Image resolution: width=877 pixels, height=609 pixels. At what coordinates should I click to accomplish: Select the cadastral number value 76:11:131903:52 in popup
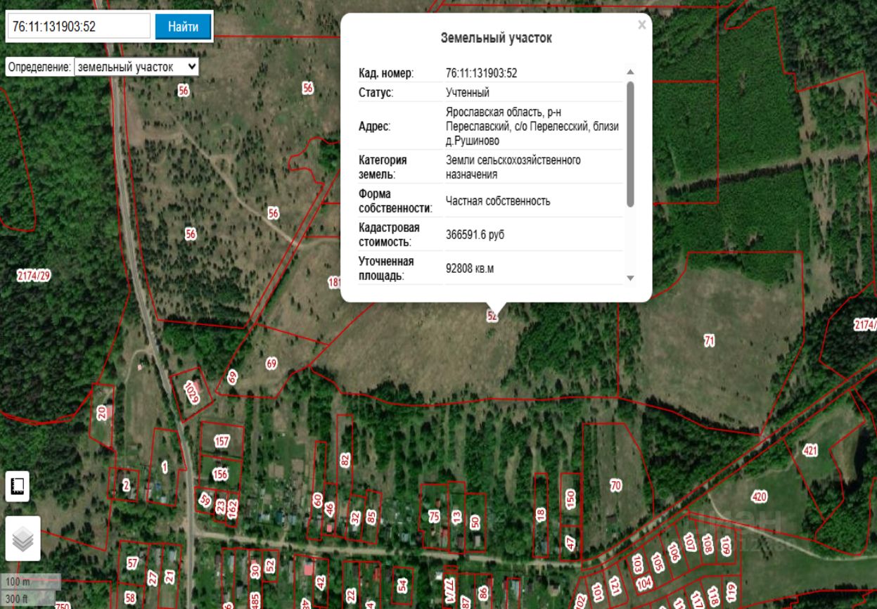pyautogui.click(x=482, y=73)
